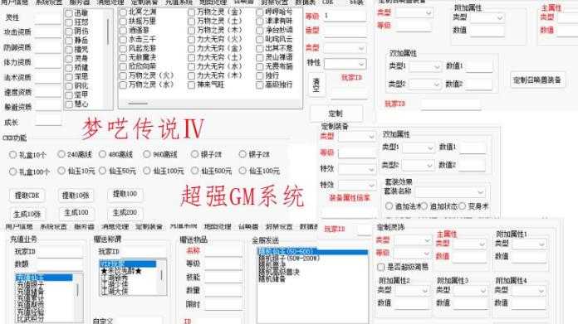
Task: Check the 扶摇万里 skill box
Action: click(x=123, y=22)
